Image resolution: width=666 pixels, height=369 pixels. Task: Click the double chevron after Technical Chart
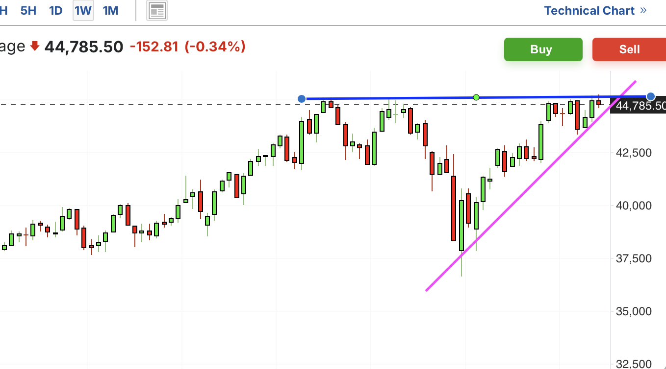(x=643, y=10)
